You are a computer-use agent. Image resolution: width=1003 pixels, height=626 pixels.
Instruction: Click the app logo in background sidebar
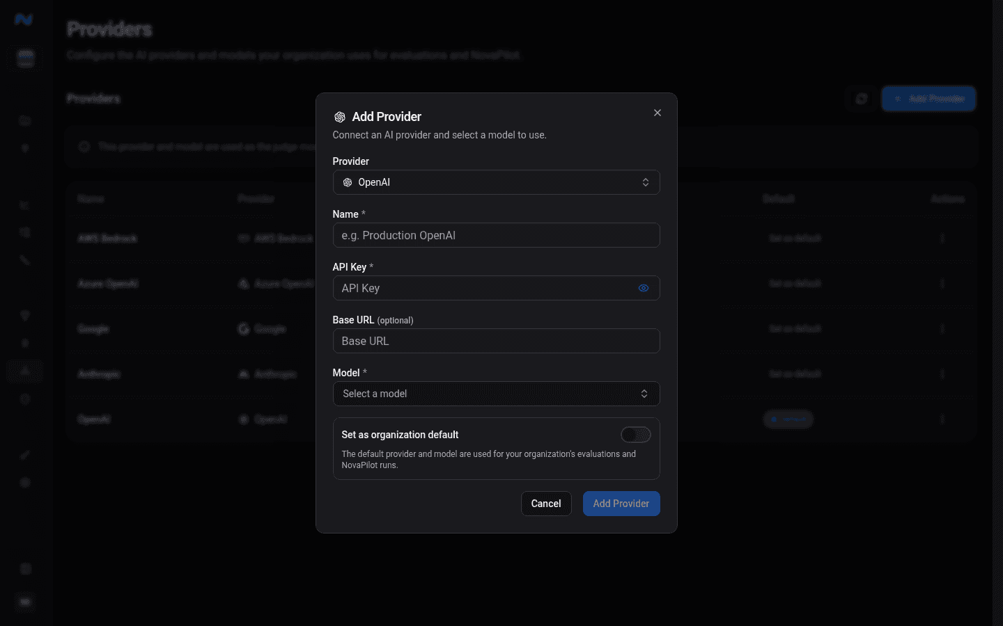coord(24,19)
